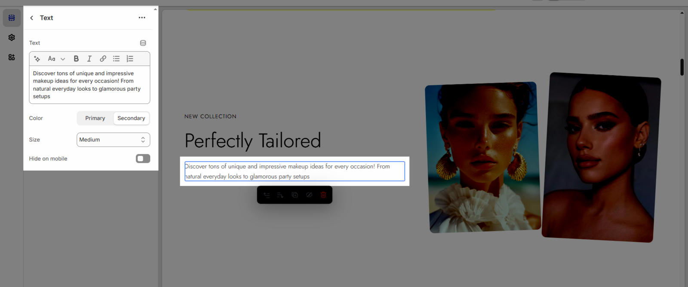
Task: Hide block with crossed-eye icon
Action: (309, 195)
